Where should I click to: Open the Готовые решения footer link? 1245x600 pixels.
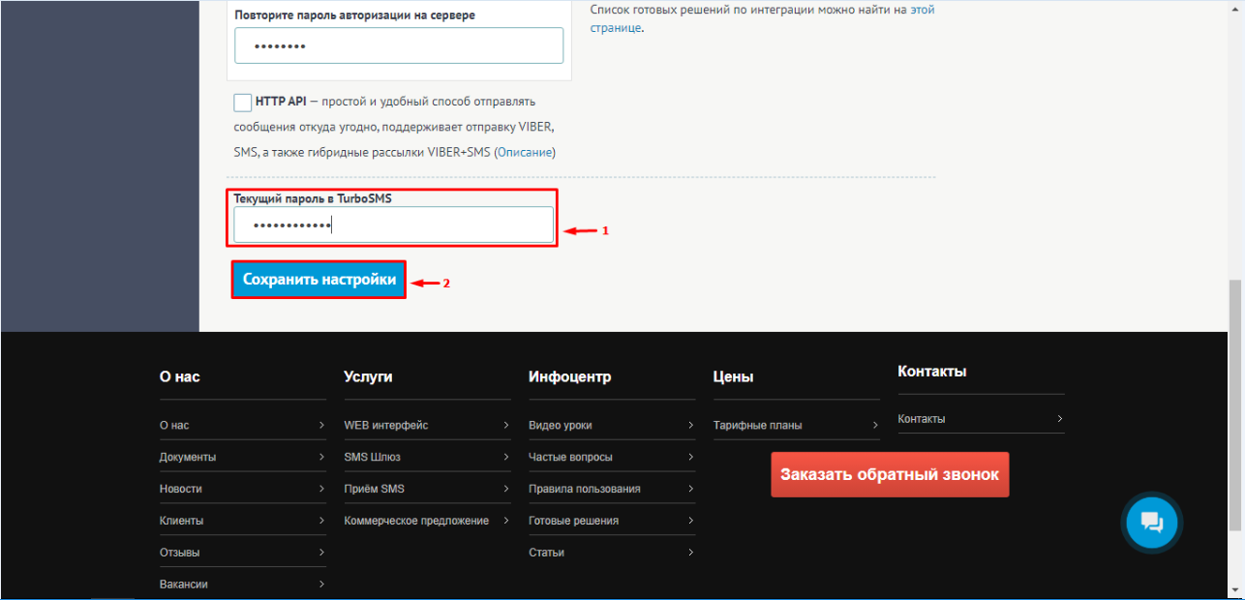point(574,521)
